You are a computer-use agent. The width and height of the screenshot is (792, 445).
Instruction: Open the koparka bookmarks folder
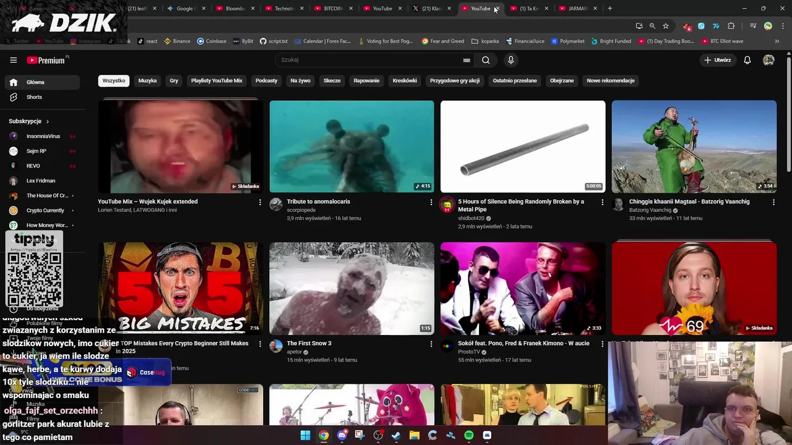tap(485, 41)
